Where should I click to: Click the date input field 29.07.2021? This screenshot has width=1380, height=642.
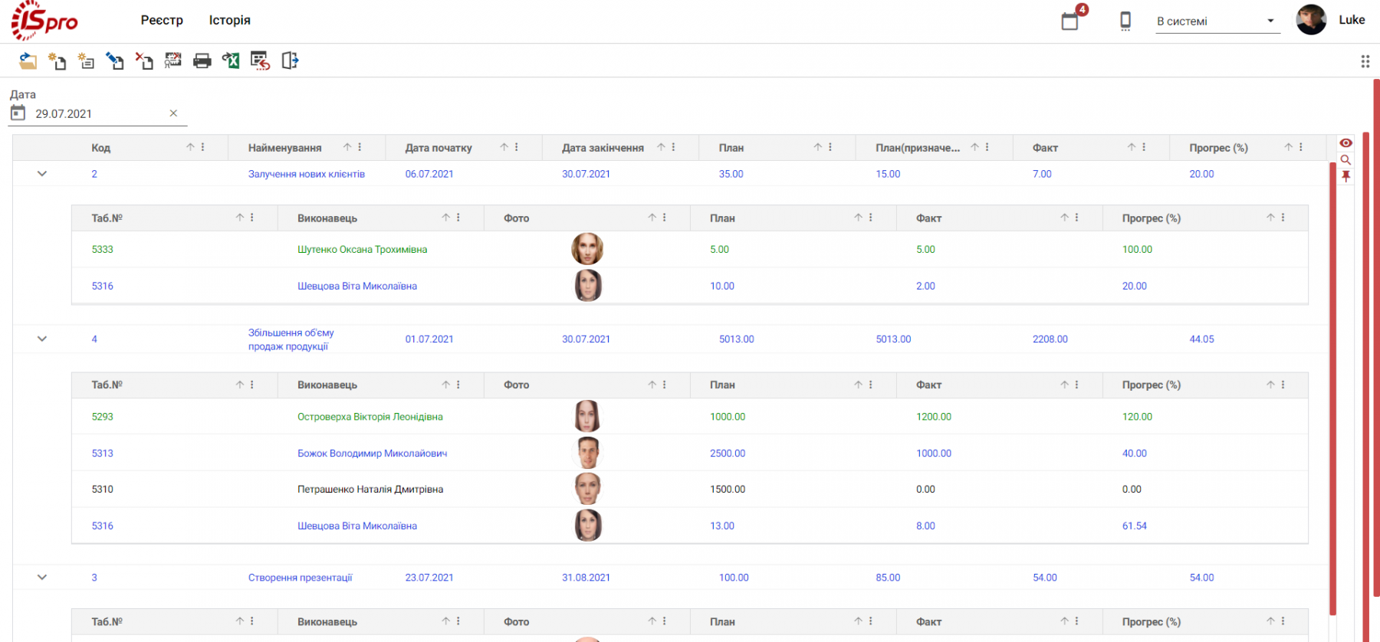click(x=98, y=113)
